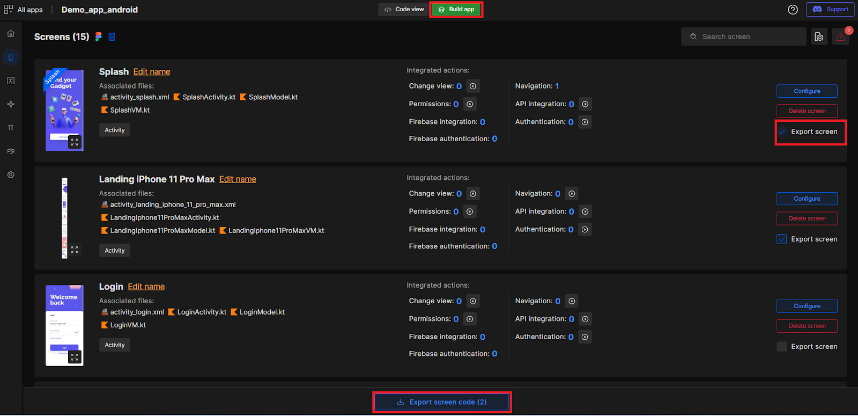The image size is (858, 416).
Task: Open the Login screen thumbnail
Action: (x=64, y=325)
